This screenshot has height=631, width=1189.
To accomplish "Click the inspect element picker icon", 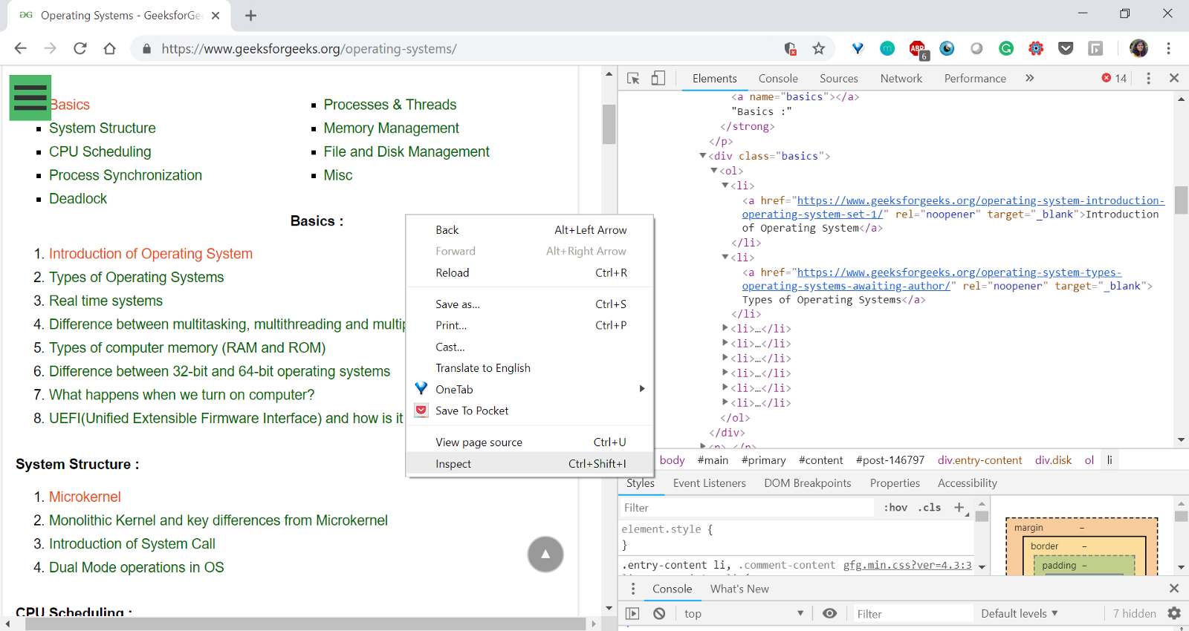I will point(633,79).
